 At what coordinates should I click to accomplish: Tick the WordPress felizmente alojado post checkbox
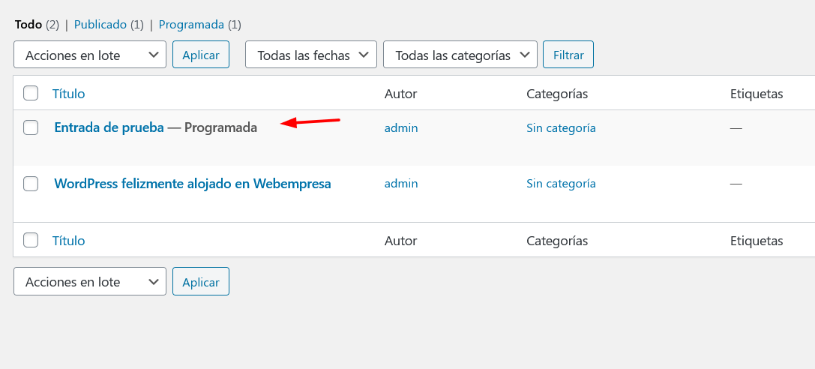pyautogui.click(x=31, y=184)
